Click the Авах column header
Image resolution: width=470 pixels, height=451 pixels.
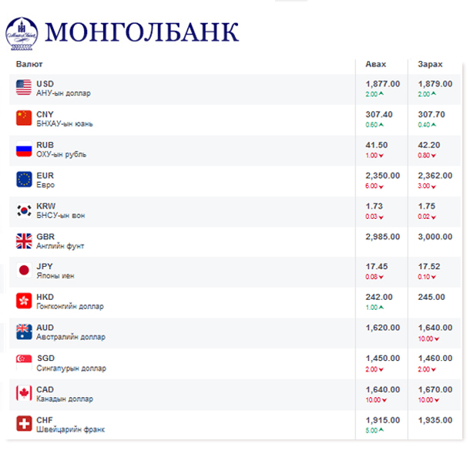coord(375,64)
